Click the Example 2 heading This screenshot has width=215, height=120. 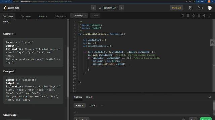[x=9, y=71]
